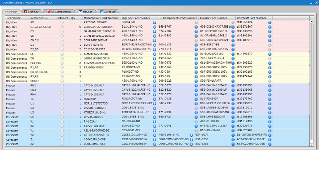The width and height of the screenshot is (319, 182).
Task: Click CoreStaff info icon in the AD row
Action: pyautogui.click(x=269, y=22)
